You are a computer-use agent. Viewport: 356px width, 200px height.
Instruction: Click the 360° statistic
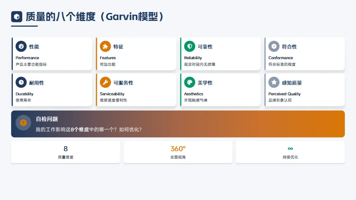[x=178, y=149]
